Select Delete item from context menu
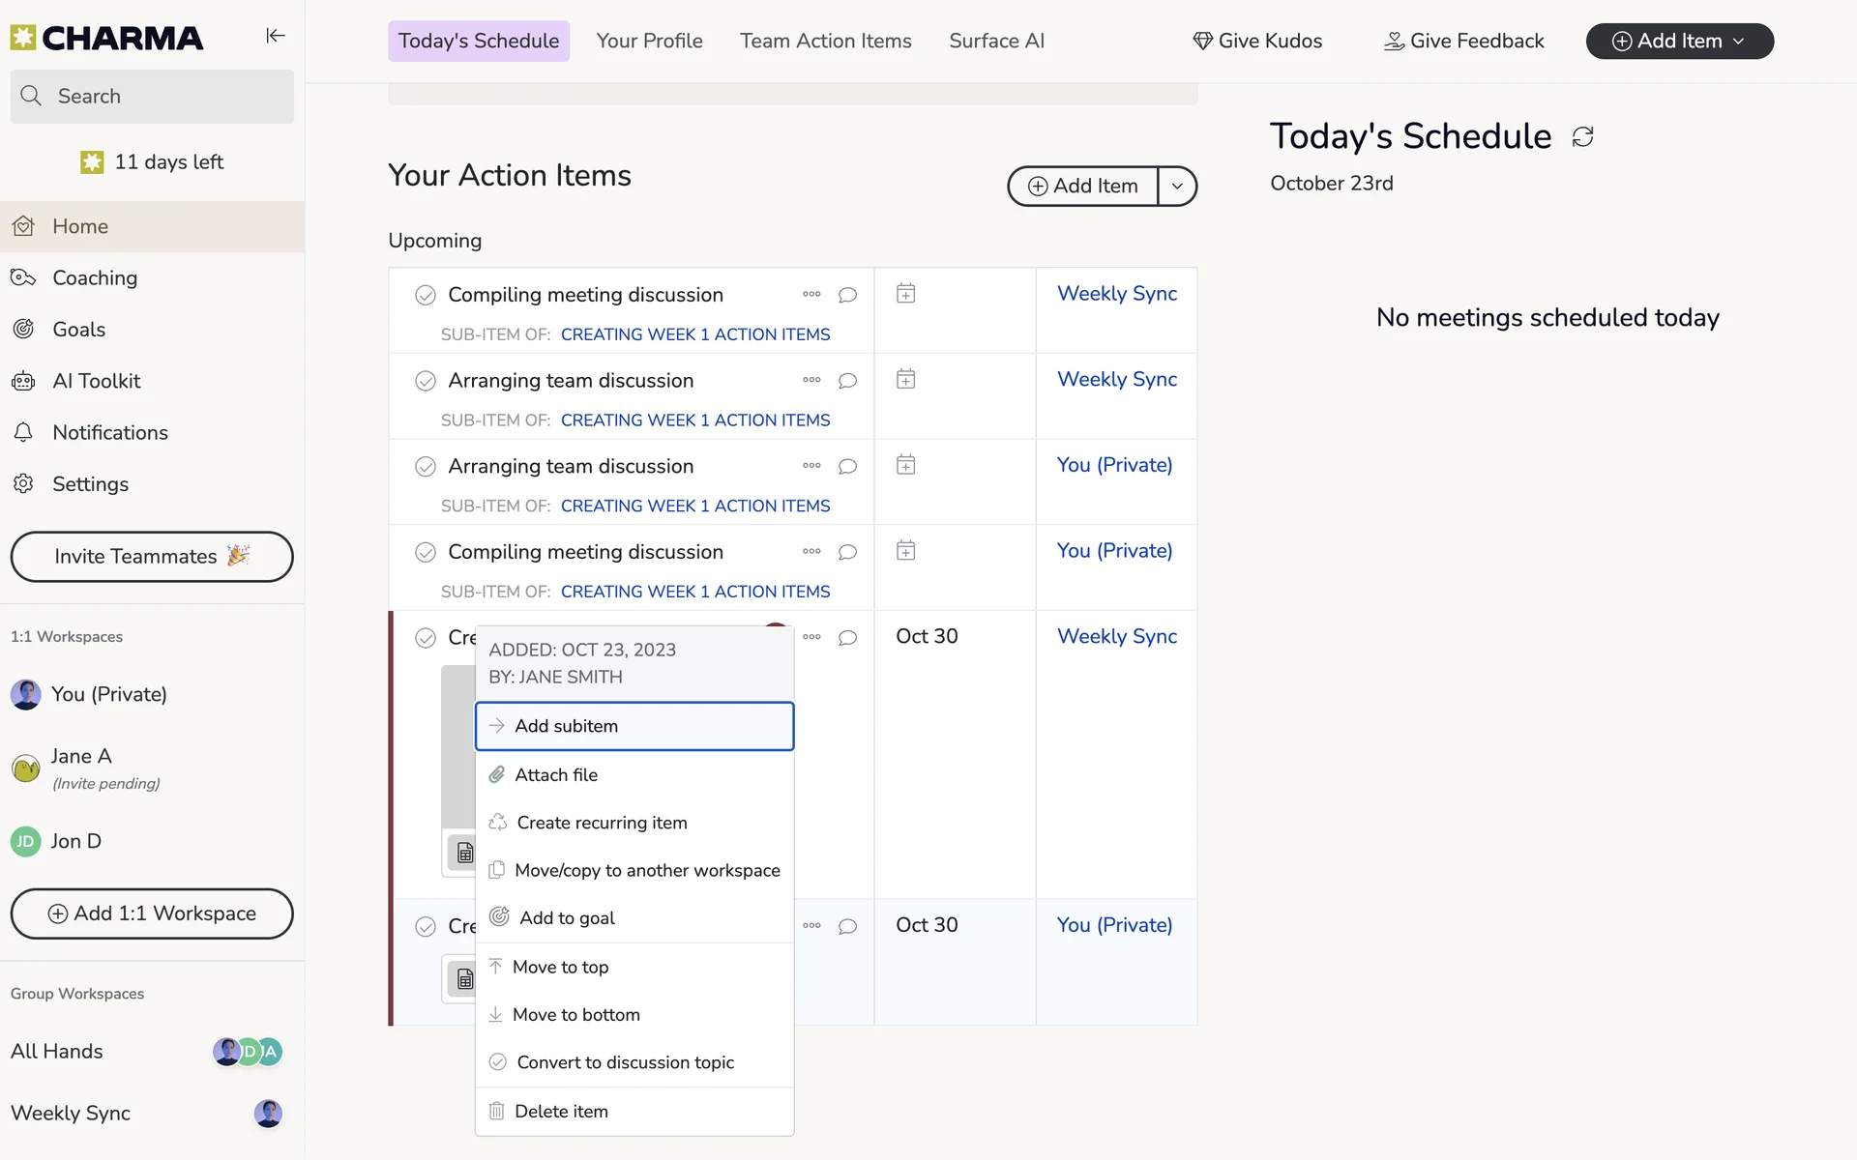The image size is (1857, 1160). [x=561, y=1111]
